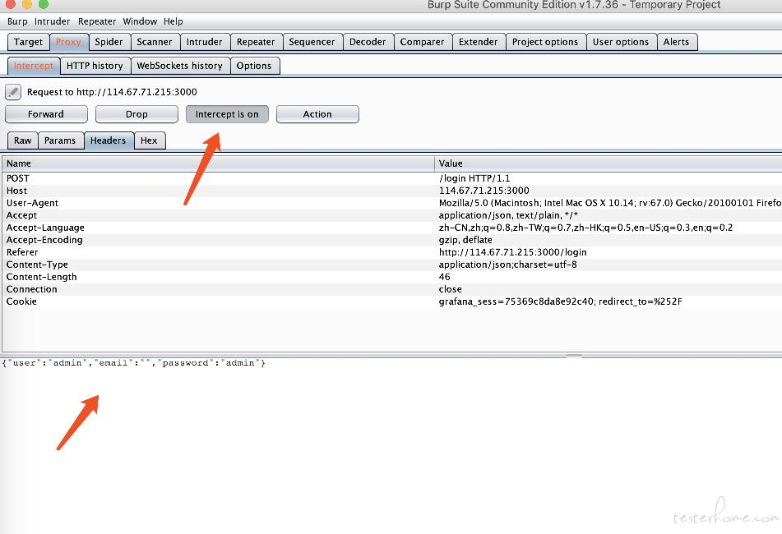This screenshot has width=782, height=534.
Task: Click the pencil edit icon beside the request target
Action: click(13, 92)
